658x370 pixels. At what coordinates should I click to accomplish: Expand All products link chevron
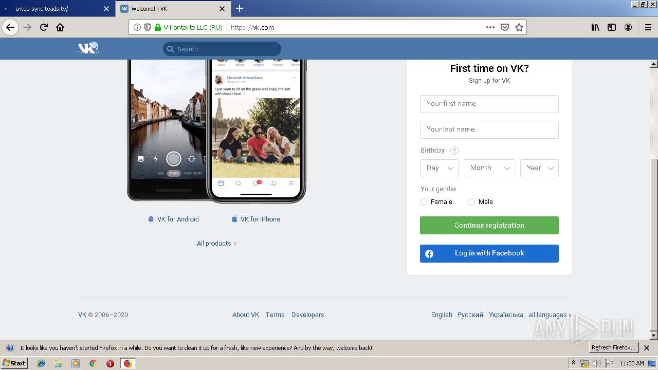pos(235,244)
